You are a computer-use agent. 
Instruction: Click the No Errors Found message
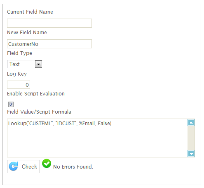[x=73, y=167]
